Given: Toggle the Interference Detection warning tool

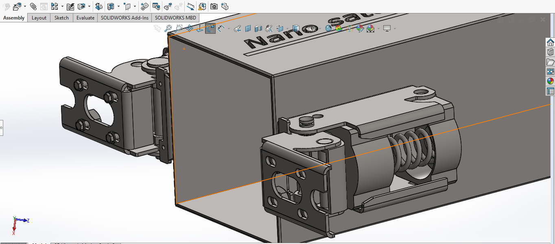Looking at the screenshot, I should tap(201, 7).
